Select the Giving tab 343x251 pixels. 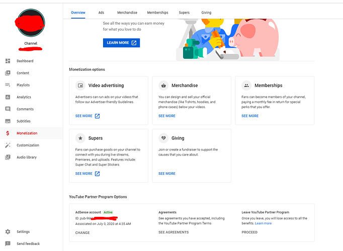click(206, 13)
